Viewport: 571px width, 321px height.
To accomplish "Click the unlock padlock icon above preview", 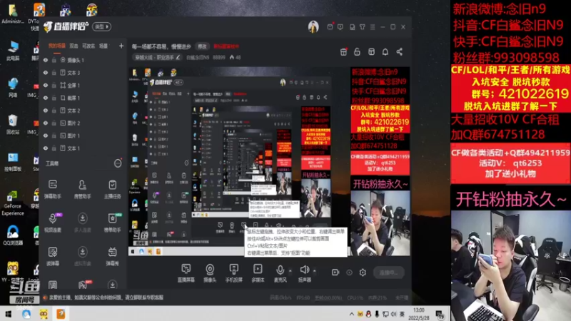I will tap(358, 51).
